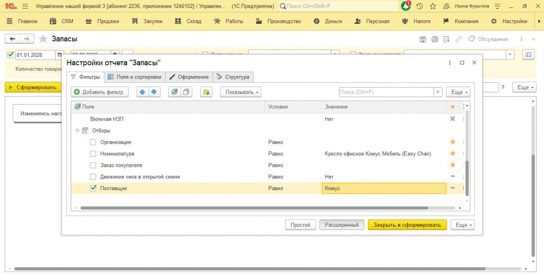Switch to Оформление tab
Screen dimensions: 544x274
[x=189, y=76]
